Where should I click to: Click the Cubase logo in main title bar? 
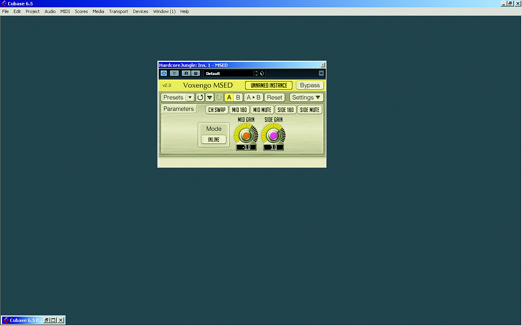[4, 3]
